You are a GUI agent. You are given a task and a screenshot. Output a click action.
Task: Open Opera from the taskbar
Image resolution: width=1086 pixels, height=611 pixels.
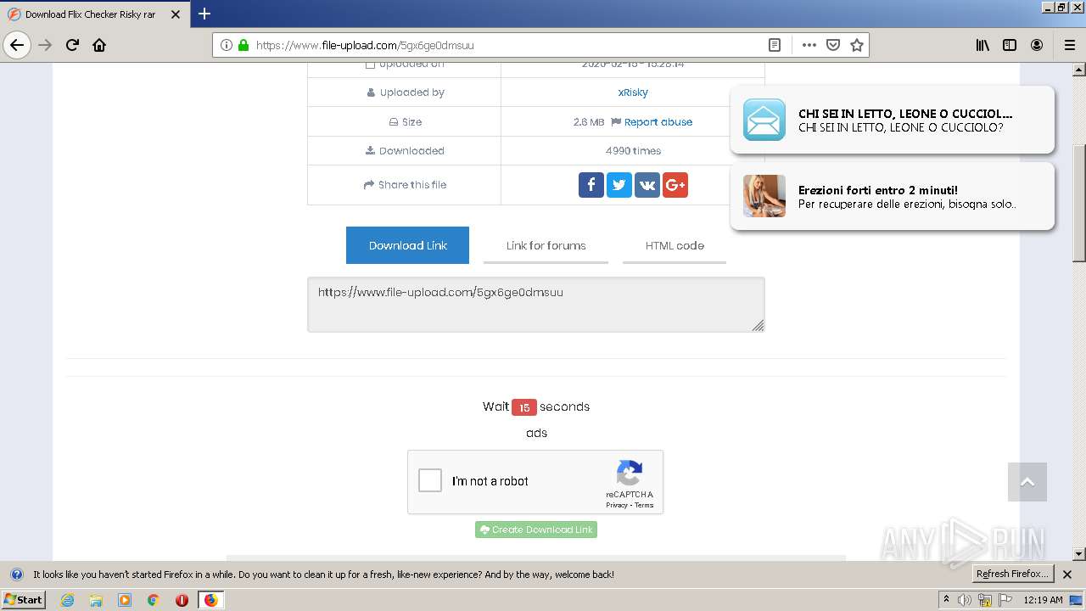[x=182, y=600]
